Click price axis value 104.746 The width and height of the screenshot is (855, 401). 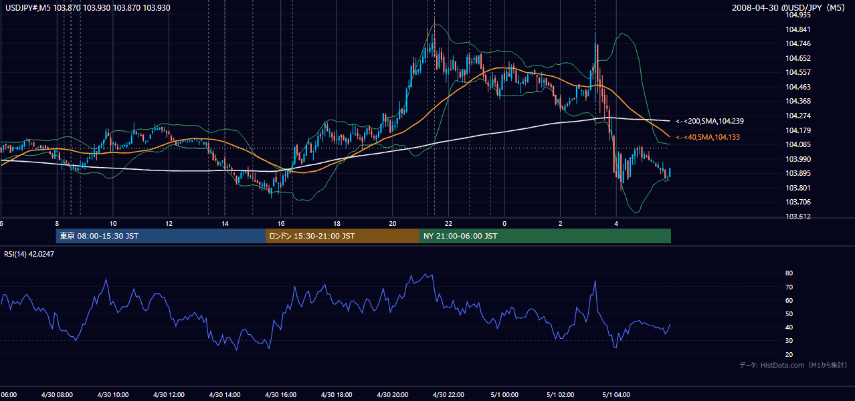799,43
